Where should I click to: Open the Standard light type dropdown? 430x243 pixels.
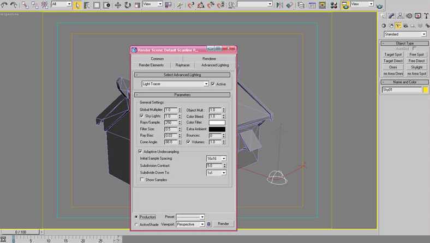click(405, 34)
